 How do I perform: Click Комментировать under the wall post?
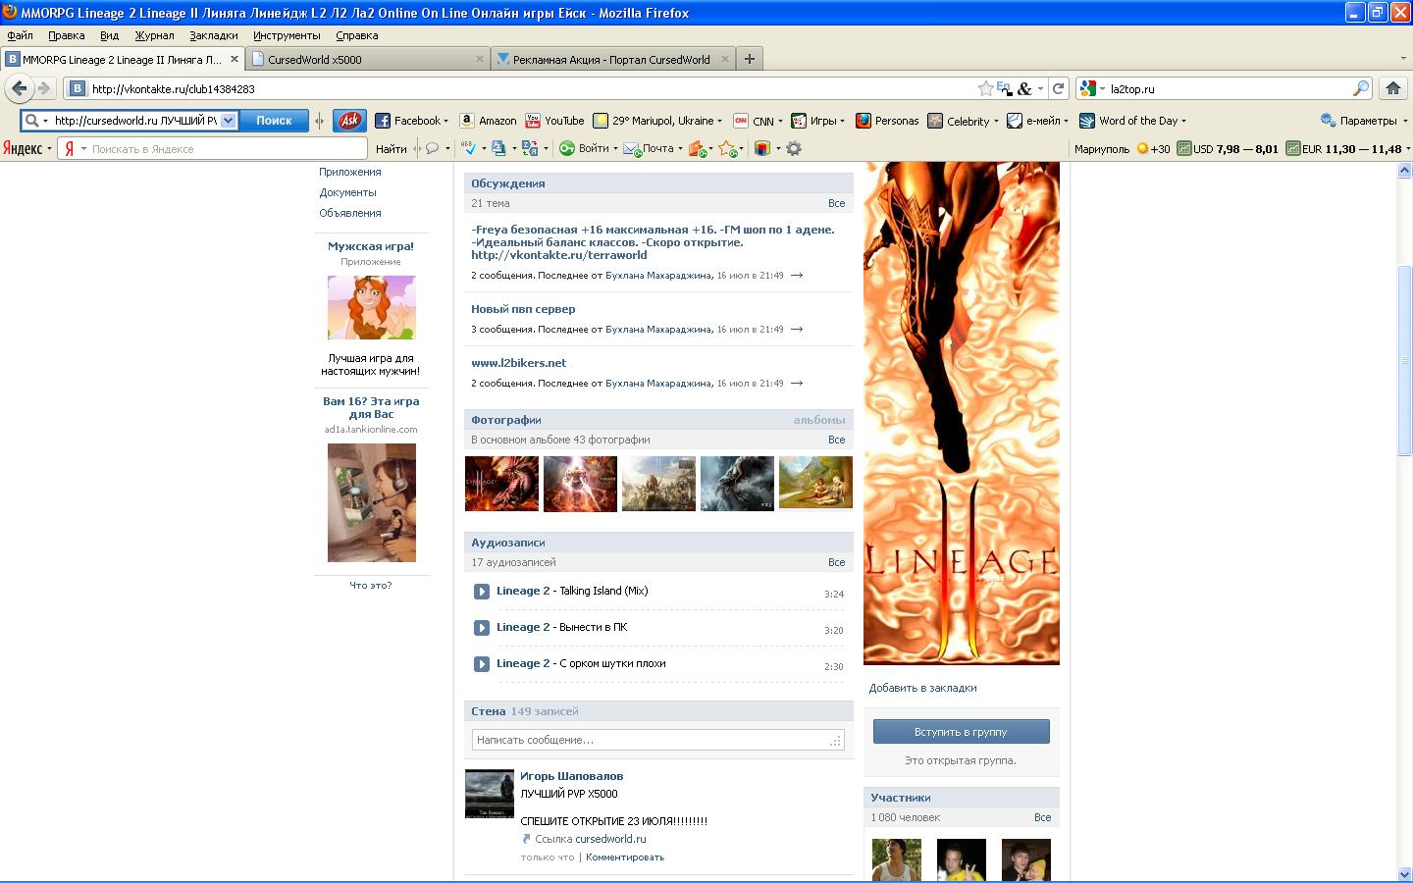(625, 857)
